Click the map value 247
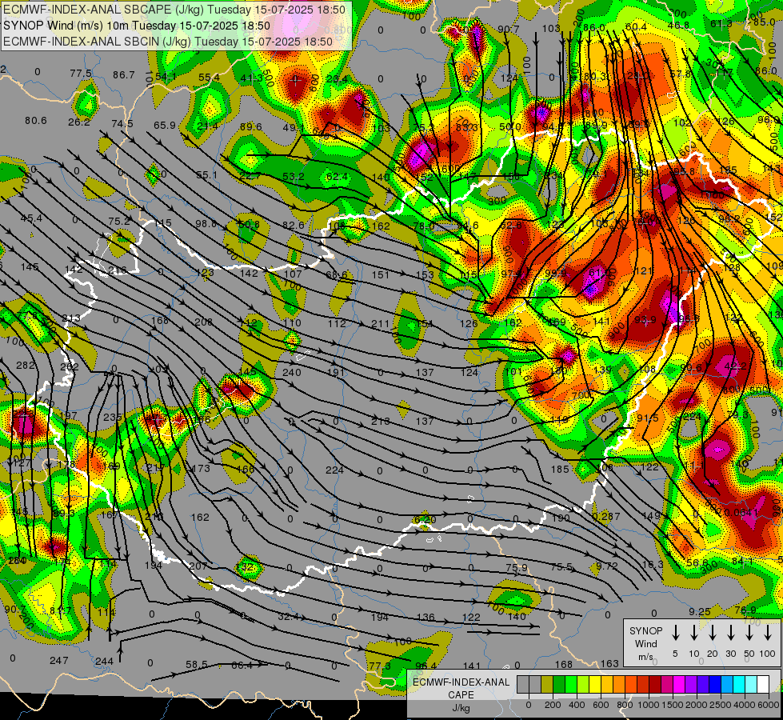783x720 pixels. pos(59,661)
